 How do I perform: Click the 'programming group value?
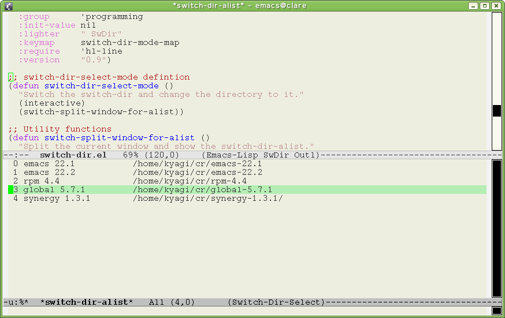112,17
